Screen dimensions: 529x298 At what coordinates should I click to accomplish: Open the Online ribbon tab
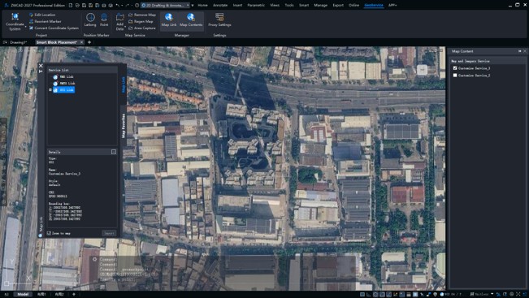(354, 5)
